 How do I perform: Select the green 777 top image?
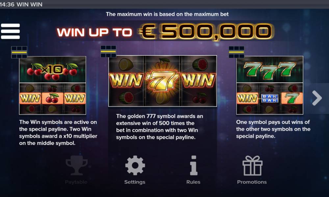270,70
